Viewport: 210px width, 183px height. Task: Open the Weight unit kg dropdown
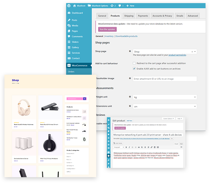tap(165, 97)
